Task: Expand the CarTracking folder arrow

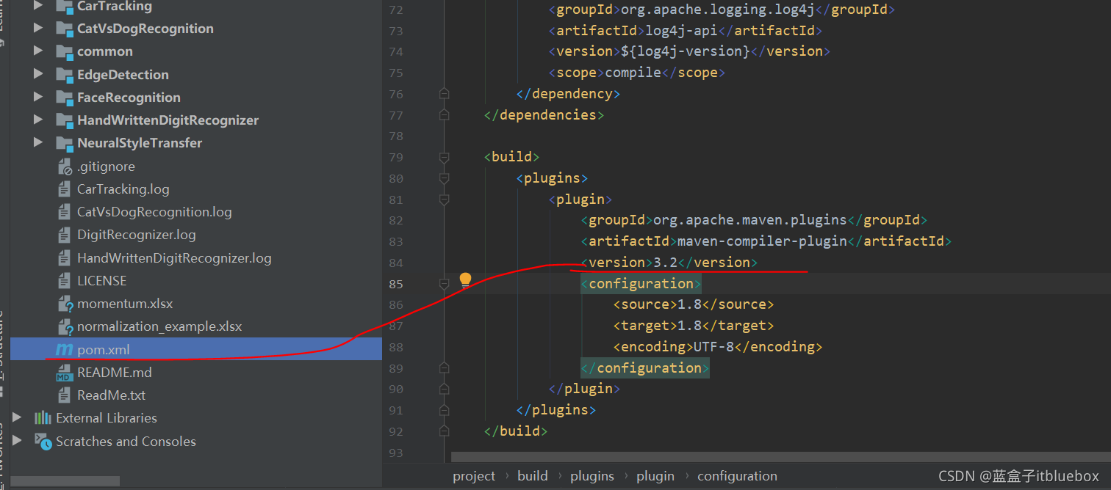Action: click(x=38, y=6)
